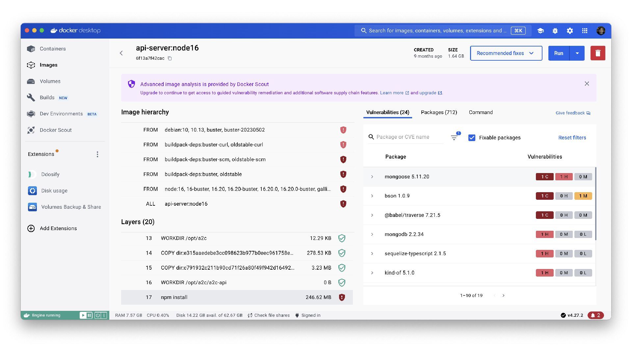The image size is (632, 356).
Task: Switch to the Command tab
Action: 481,112
